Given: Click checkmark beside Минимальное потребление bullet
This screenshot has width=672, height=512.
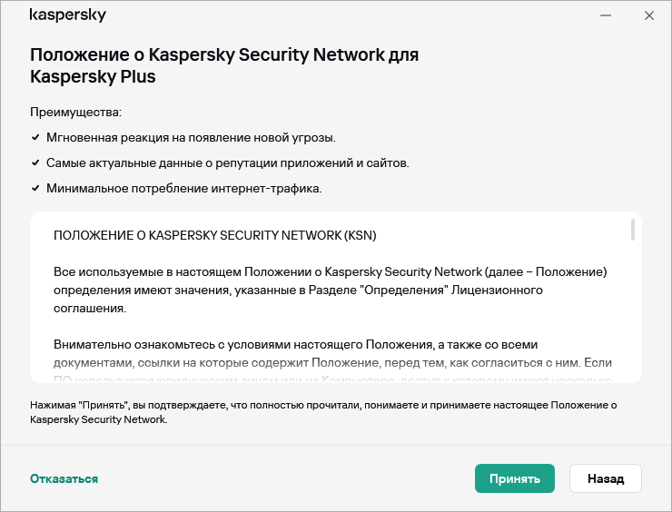Looking at the screenshot, I should click(35, 189).
